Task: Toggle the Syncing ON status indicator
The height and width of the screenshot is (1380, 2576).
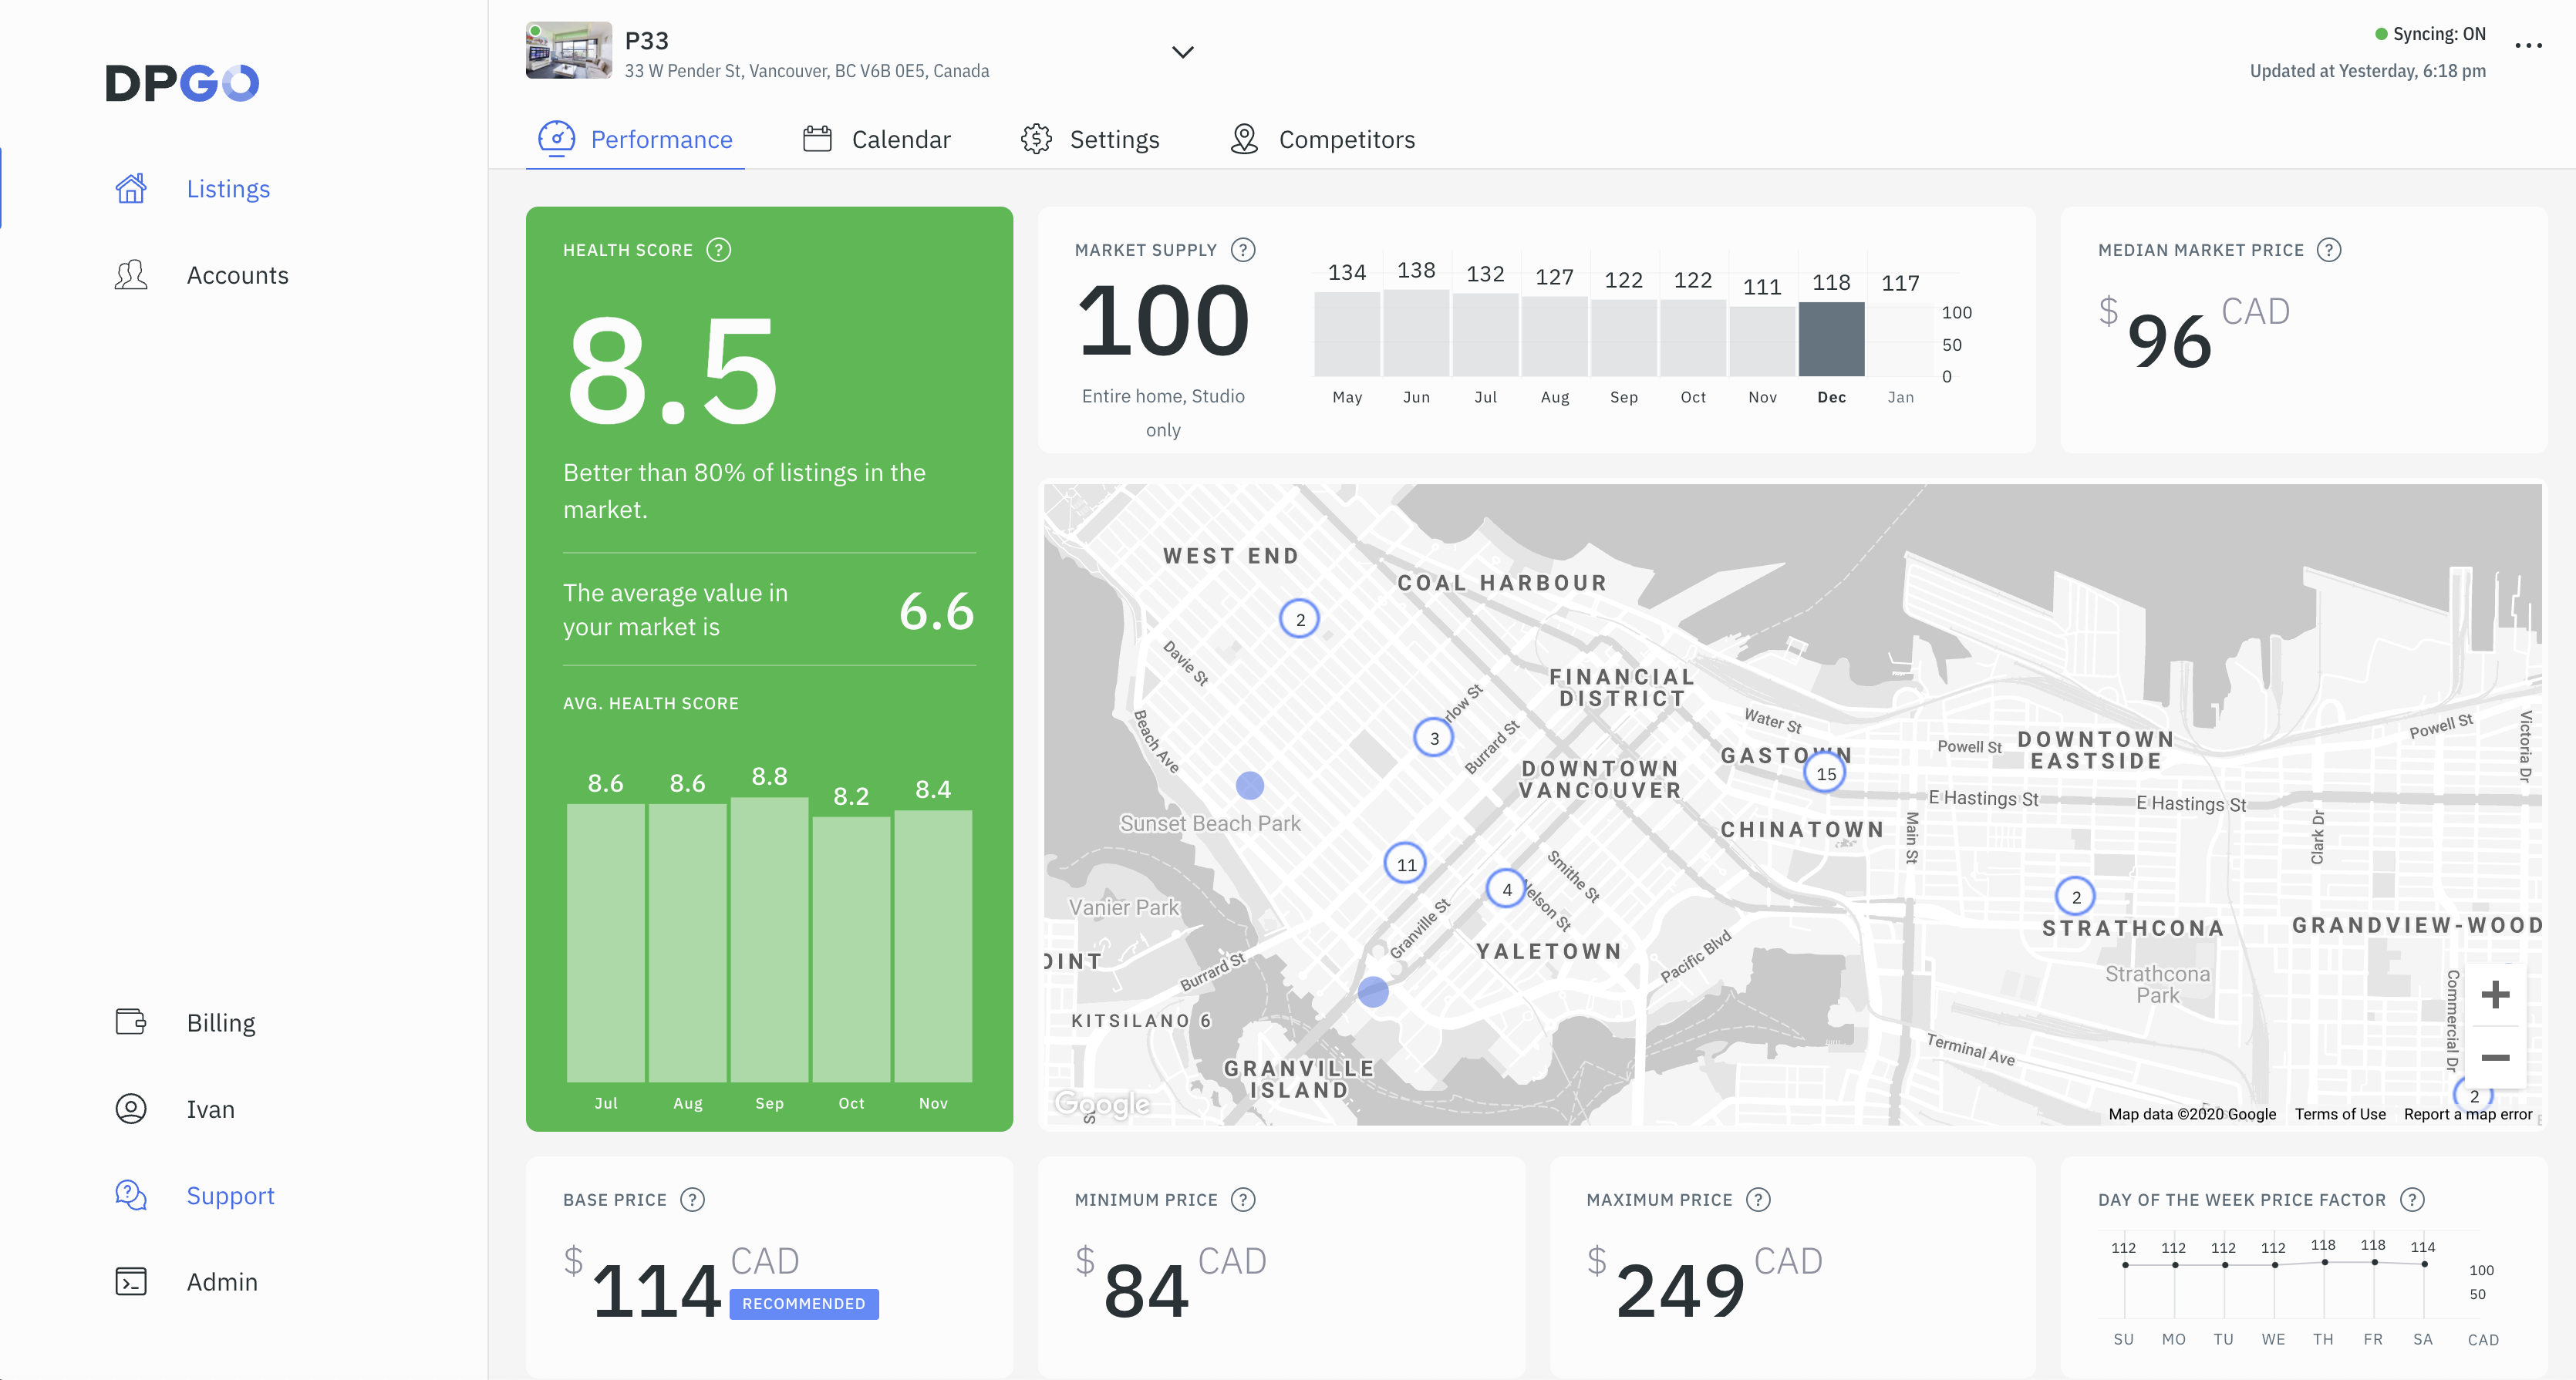Action: [x=2430, y=34]
